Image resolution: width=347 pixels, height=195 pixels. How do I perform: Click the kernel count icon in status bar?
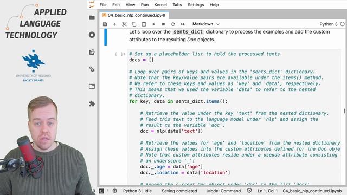114,191
